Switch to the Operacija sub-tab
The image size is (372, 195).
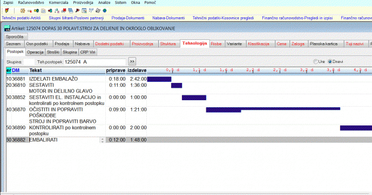click(x=35, y=52)
